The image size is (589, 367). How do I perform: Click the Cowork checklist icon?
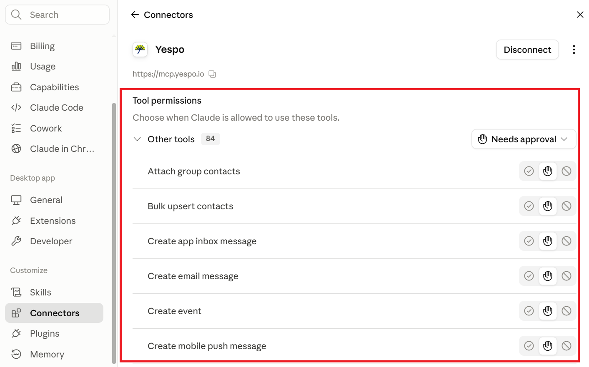16,128
